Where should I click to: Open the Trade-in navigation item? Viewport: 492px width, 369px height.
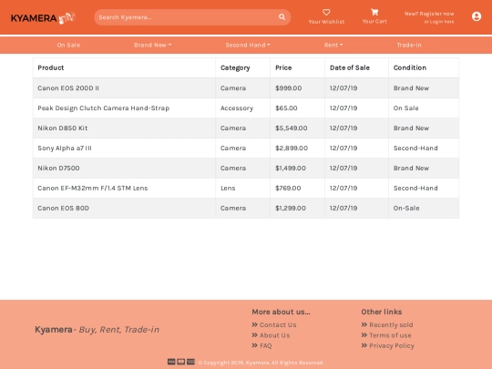409,46
